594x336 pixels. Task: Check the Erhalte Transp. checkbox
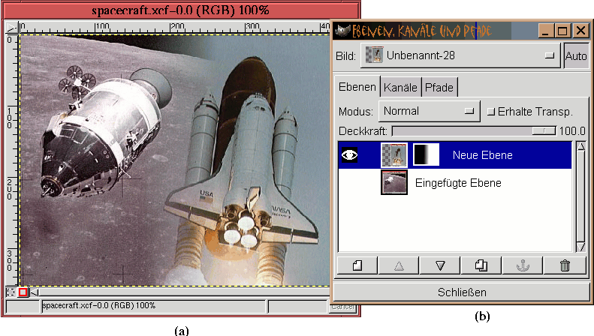point(491,111)
